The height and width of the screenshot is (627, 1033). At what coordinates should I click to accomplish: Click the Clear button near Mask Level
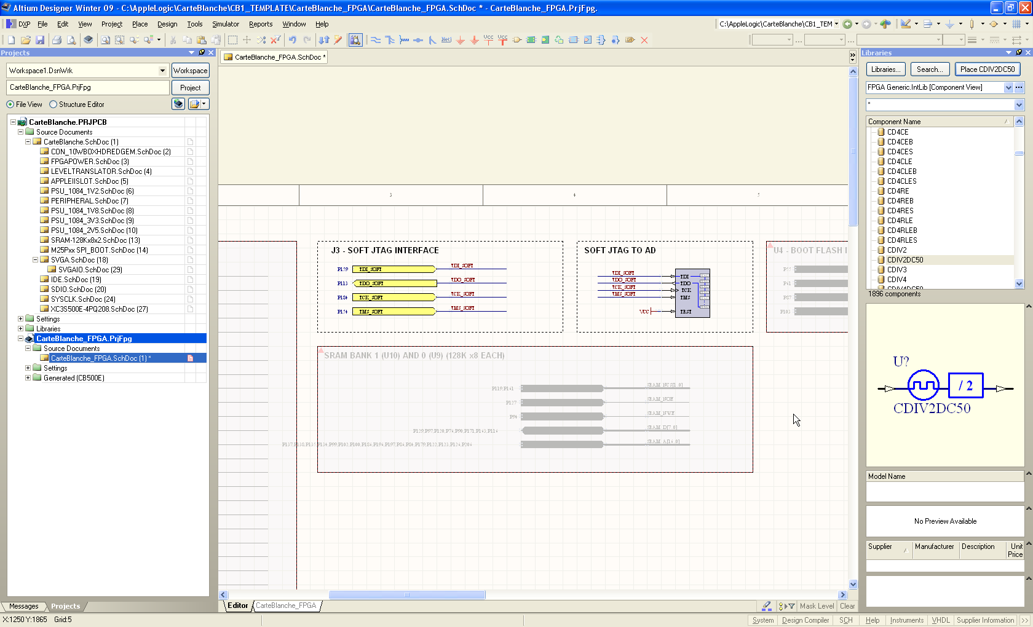847,606
